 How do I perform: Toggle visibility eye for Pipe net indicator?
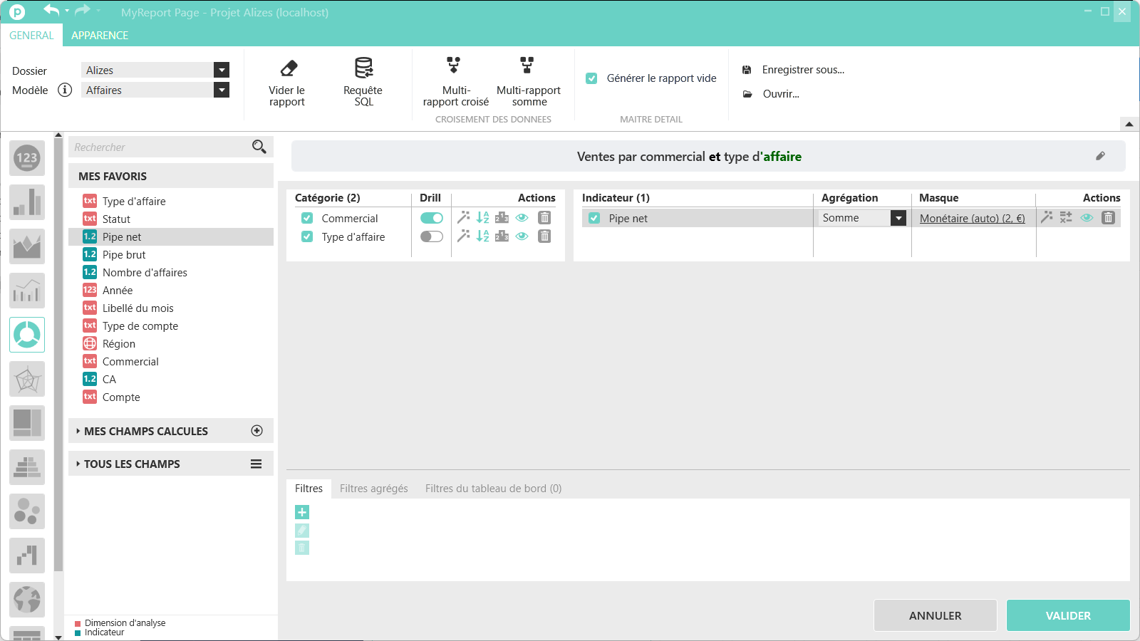1087,218
